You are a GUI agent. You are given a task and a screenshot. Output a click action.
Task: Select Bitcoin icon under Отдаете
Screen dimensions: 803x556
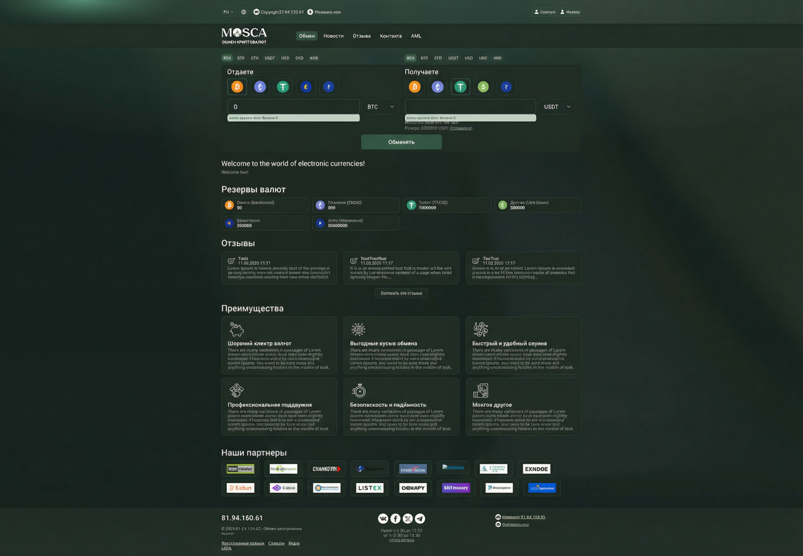click(x=237, y=87)
